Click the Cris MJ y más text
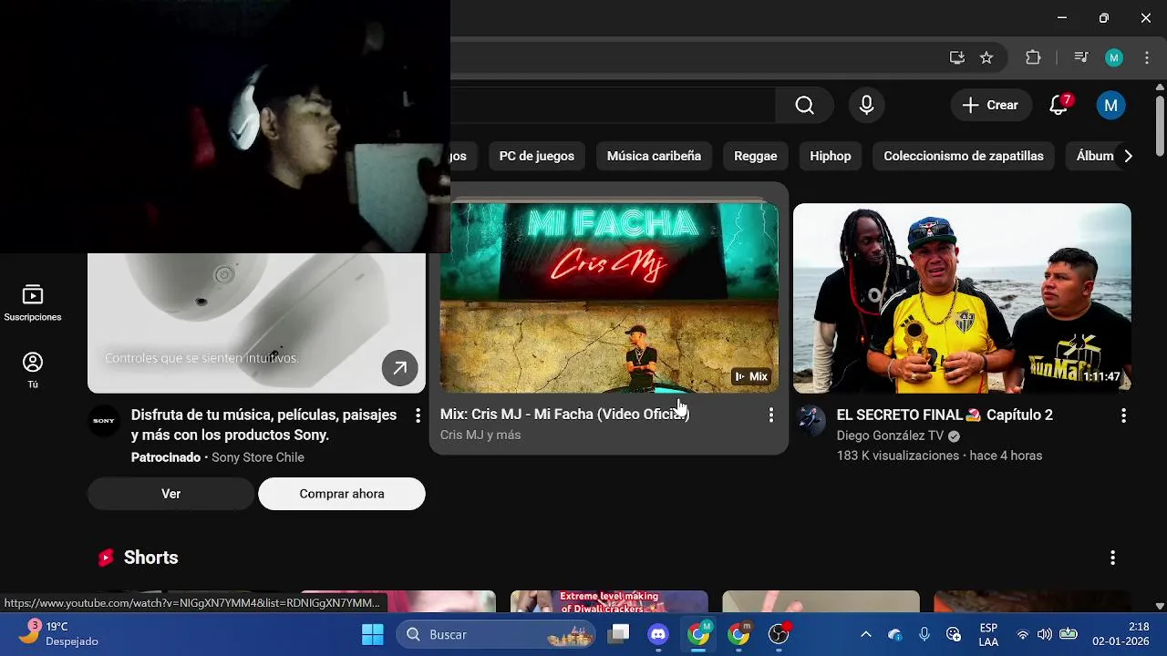 tap(480, 436)
